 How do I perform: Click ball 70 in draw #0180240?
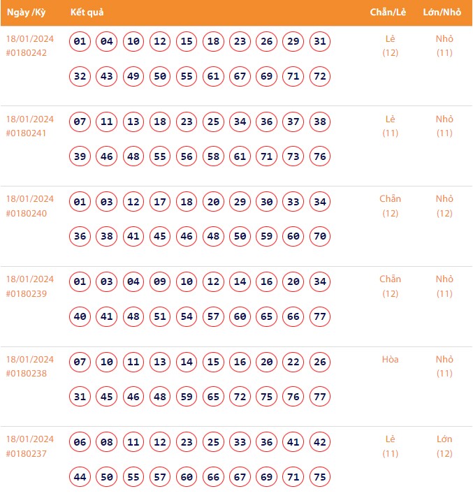tap(320, 237)
